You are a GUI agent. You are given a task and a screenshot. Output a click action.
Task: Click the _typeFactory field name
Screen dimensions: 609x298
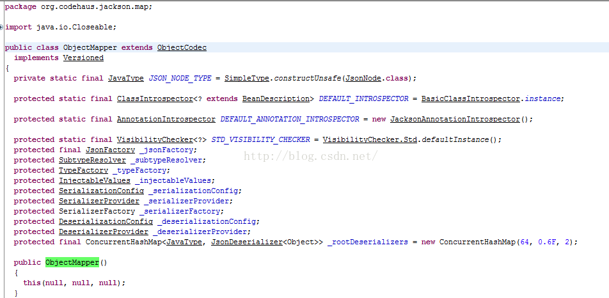click(x=139, y=170)
